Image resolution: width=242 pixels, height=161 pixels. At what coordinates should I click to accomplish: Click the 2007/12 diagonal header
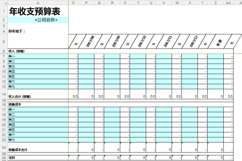tap(194, 41)
